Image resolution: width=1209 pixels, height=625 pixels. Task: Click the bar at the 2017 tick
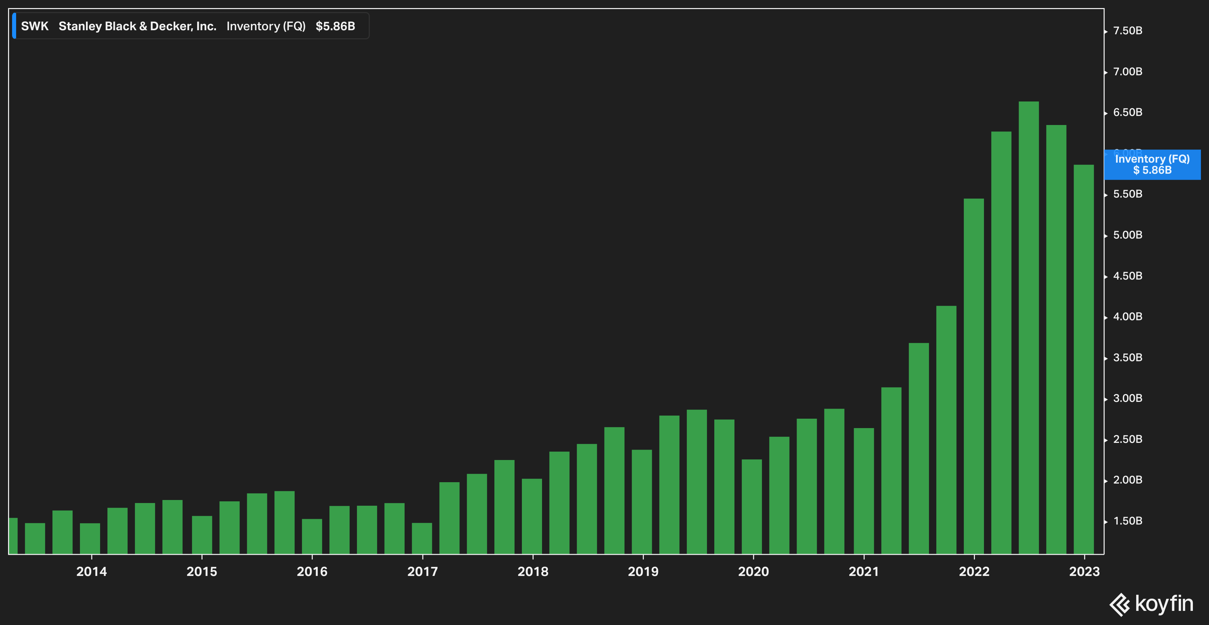pyautogui.click(x=422, y=539)
